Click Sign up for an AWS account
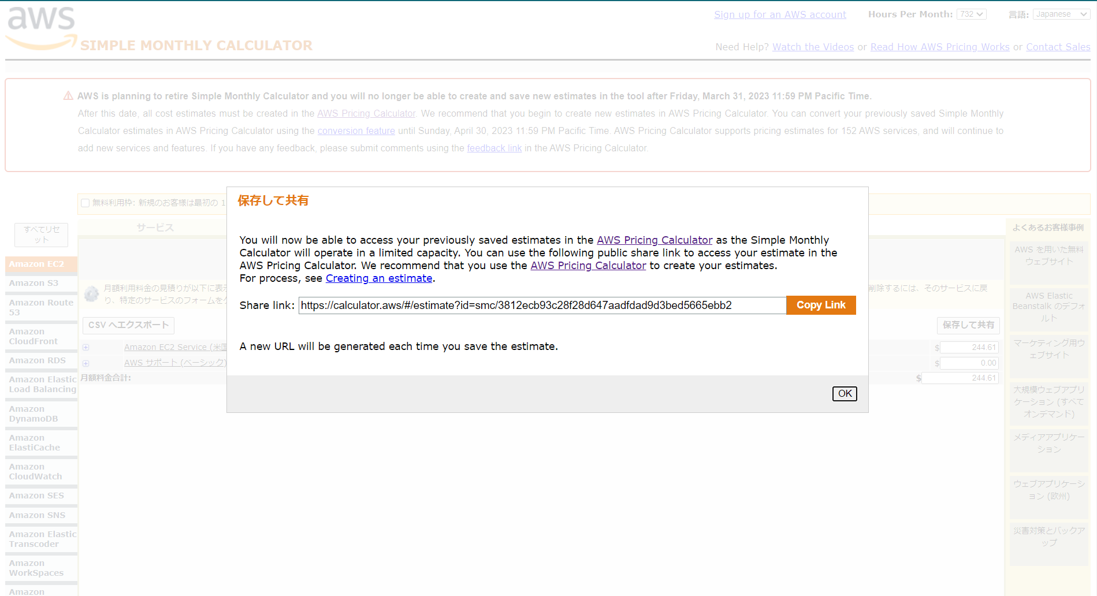Image resolution: width=1097 pixels, height=596 pixels. [x=779, y=14]
